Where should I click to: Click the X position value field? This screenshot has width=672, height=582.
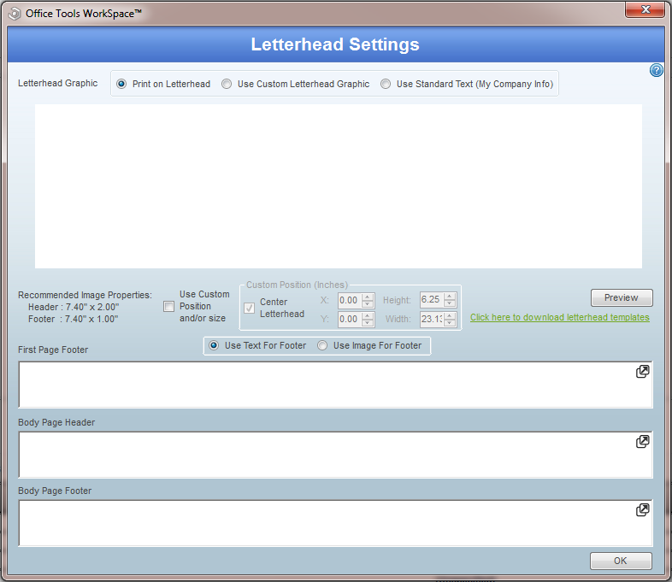coord(349,300)
